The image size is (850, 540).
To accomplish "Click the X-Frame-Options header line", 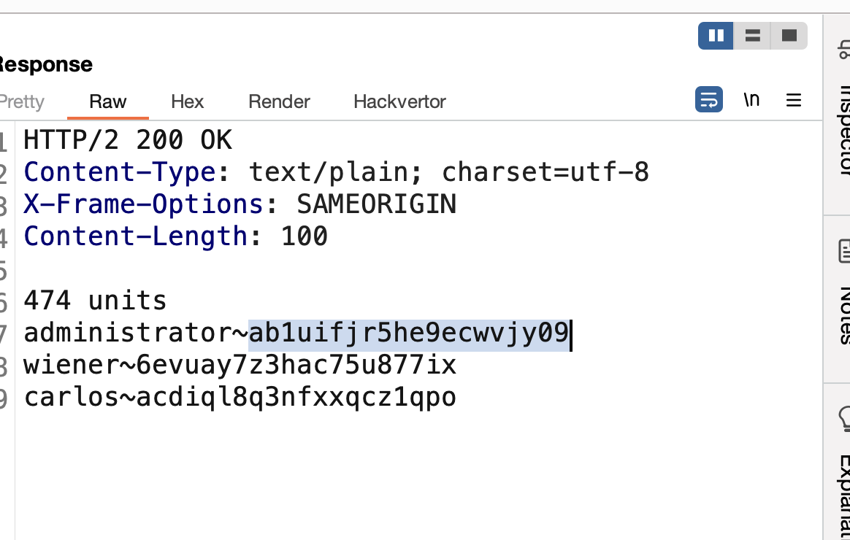I will tap(240, 205).
